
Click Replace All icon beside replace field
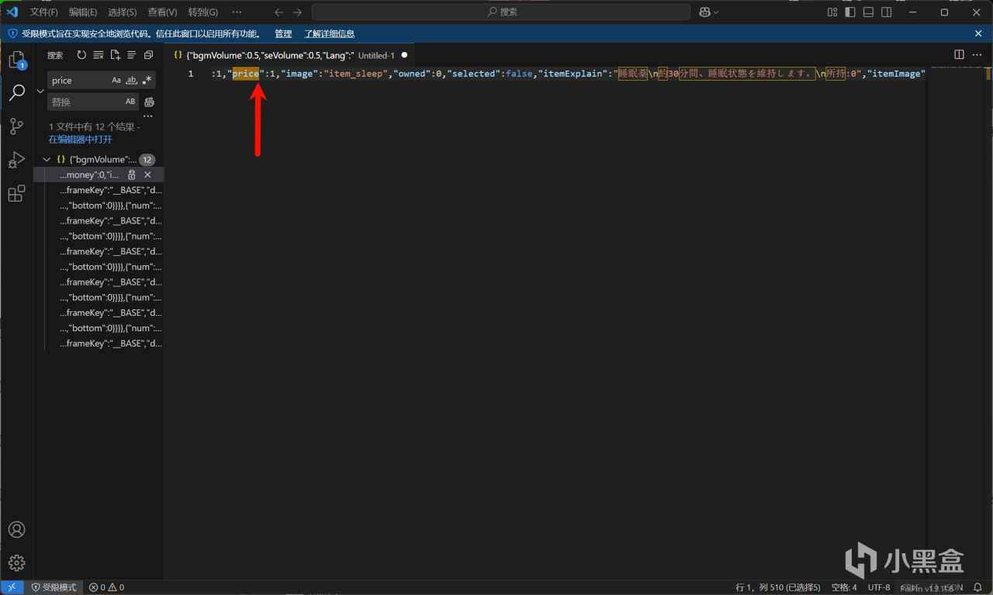(150, 102)
